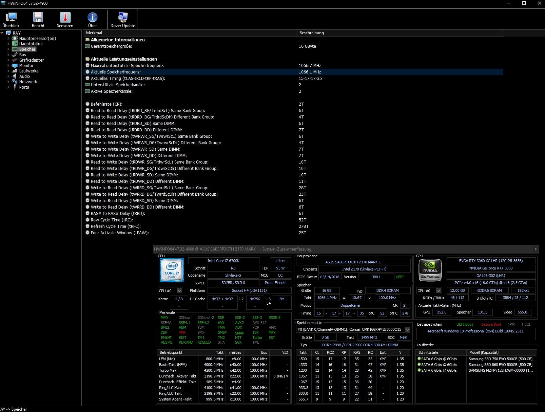
Task: Close the System-Zusammenfassung window
Action: pos(536,249)
